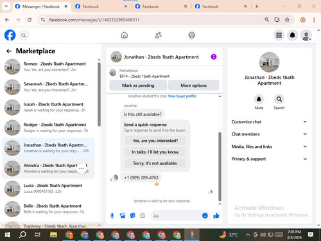
Task: Click the chat messages scrollbar
Action: click(x=220, y=166)
